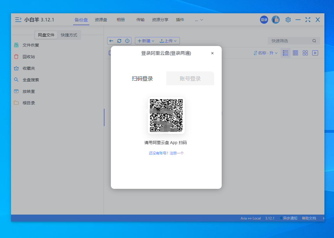334x238 pixels.
Task: Go back with the left arrow
Action: (x=111, y=41)
